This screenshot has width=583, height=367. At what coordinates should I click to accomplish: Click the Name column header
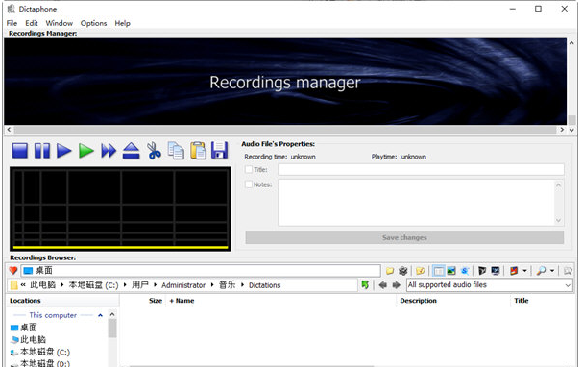coord(184,301)
